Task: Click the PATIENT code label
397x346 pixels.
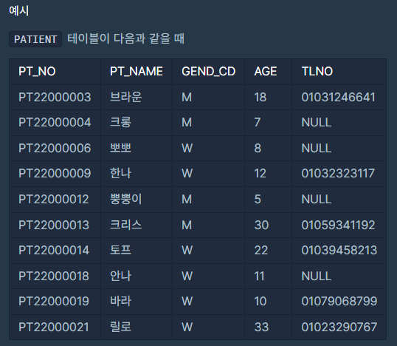Action: click(x=35, y=39)
